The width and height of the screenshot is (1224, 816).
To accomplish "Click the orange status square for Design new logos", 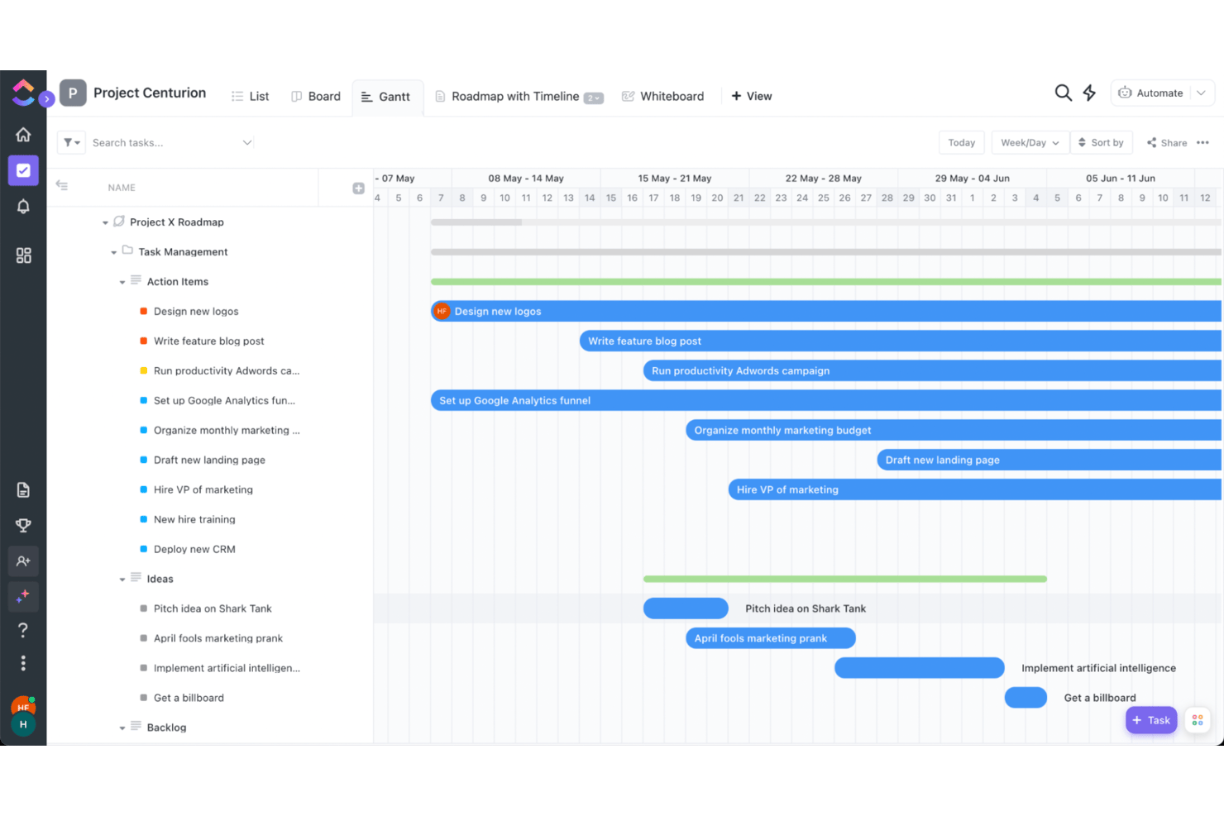I will coord(144,312).
